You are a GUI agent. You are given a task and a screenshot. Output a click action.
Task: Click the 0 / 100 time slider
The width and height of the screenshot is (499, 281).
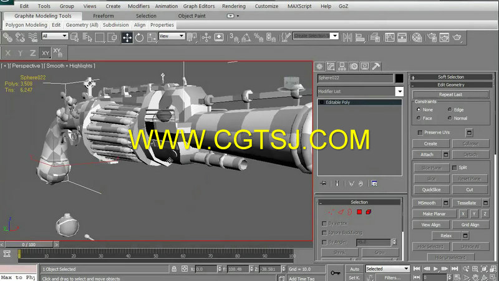coord(29,245)
